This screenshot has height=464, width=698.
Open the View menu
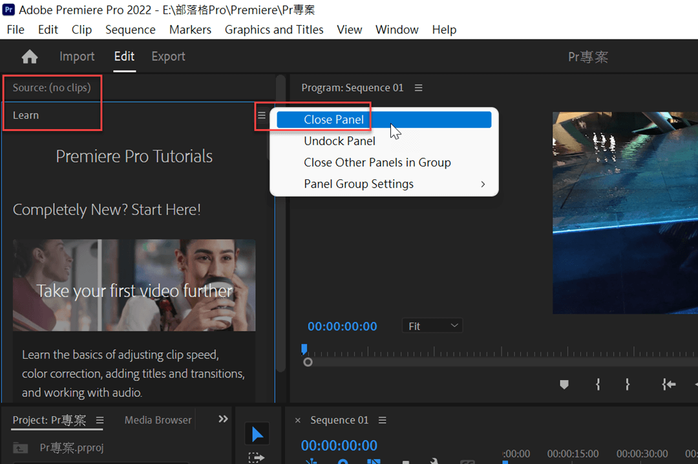tap(350, 30)
